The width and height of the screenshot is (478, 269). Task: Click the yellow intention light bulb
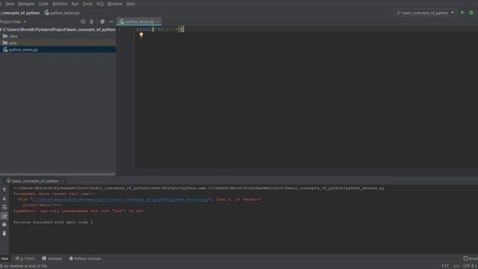(x=141, y=35)
